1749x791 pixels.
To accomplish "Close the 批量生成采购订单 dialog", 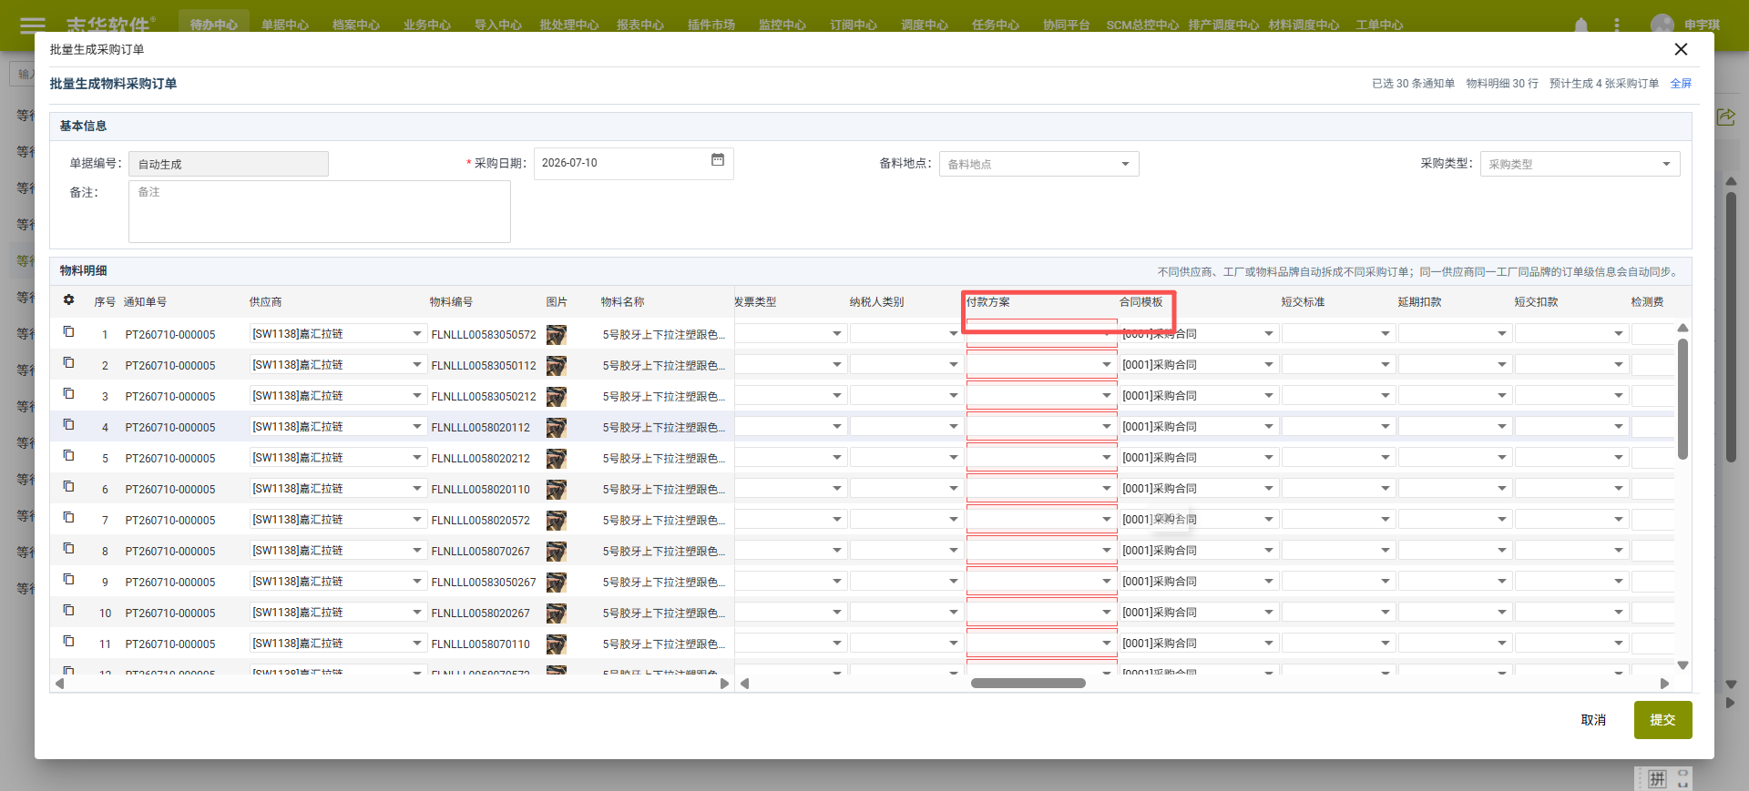I will [x=1681, y=49].
